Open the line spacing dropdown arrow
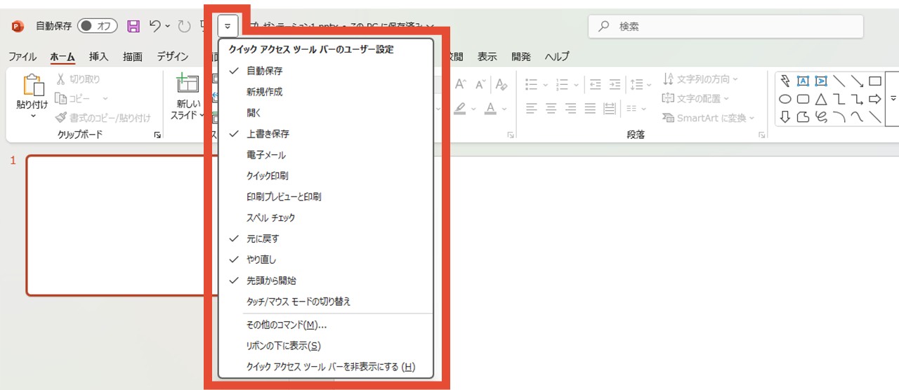The width and height of the screenshot is (899, 390). [x=648, y=85]
